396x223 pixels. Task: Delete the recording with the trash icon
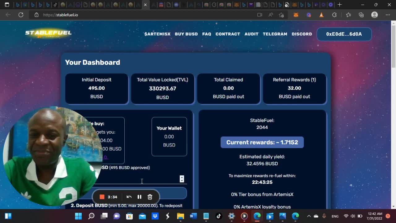tap(150, 197)
